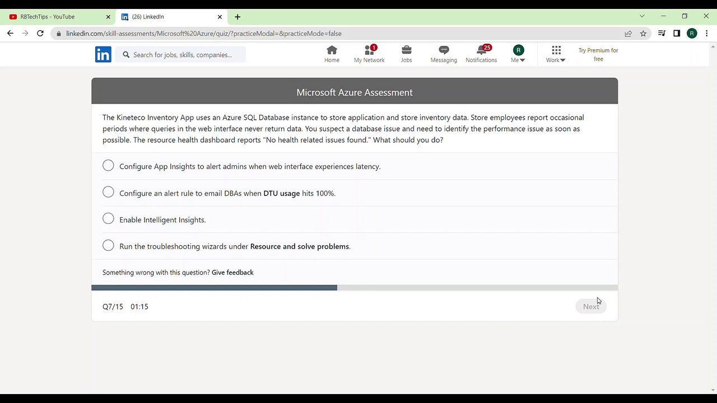Switch to RBTechTips YouTube tab
Viewport: 717px width, 403px height.
tap(58, 17)
